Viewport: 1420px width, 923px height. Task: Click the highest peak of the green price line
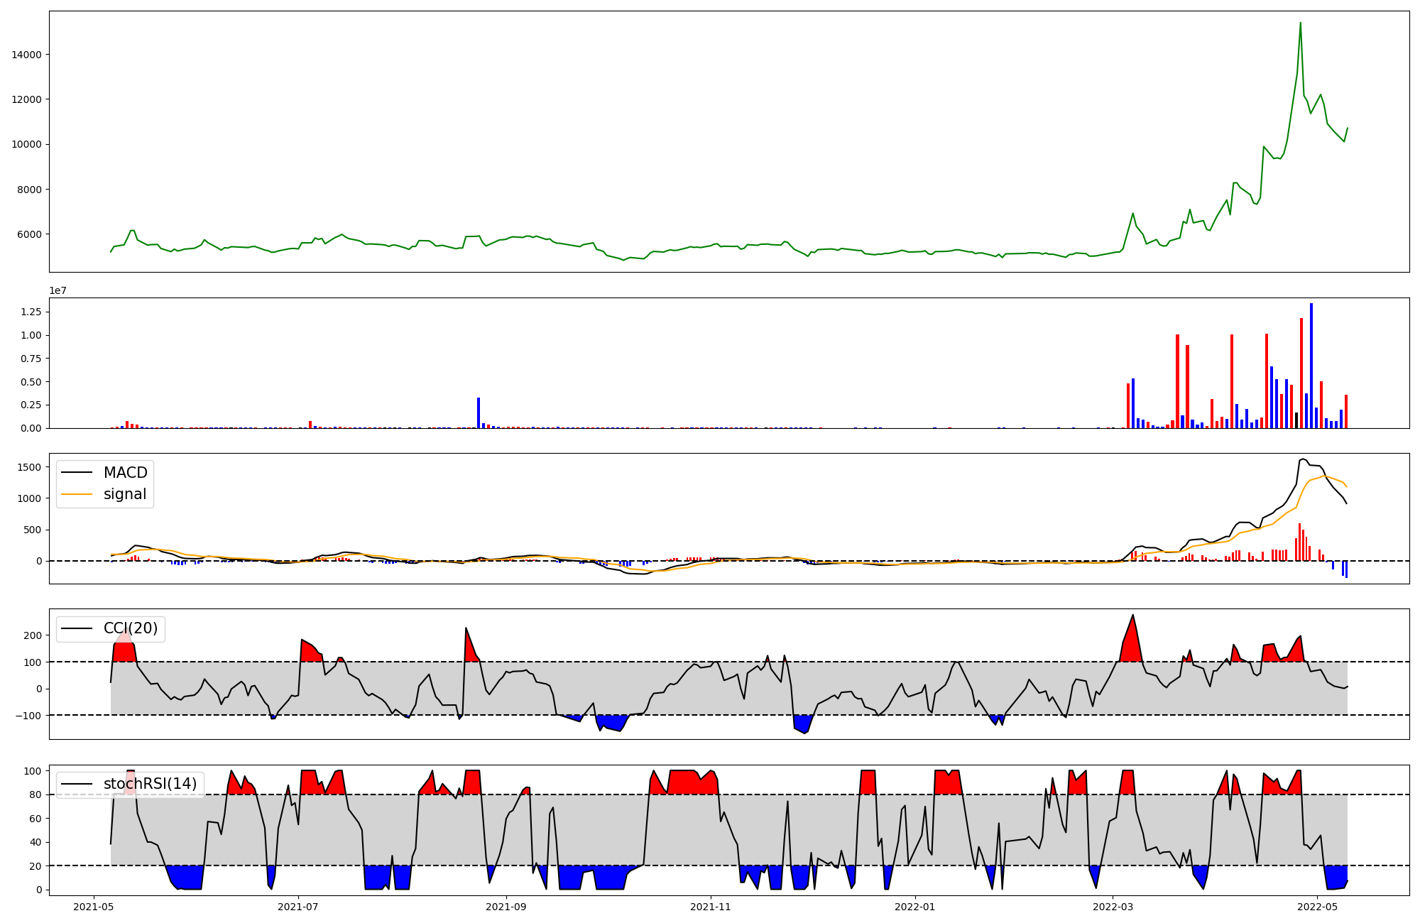pos(1300,23)
